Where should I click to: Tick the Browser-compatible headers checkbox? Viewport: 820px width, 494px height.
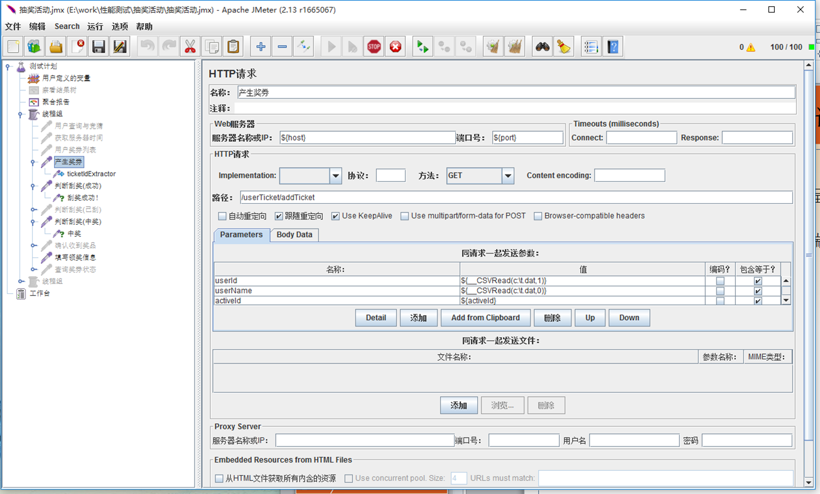[538, 216]
